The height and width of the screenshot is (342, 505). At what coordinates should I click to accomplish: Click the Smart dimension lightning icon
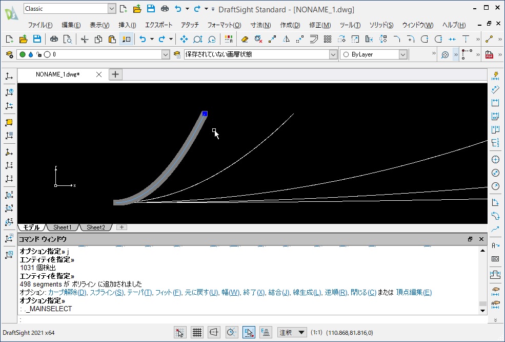[x=495, y=76]
